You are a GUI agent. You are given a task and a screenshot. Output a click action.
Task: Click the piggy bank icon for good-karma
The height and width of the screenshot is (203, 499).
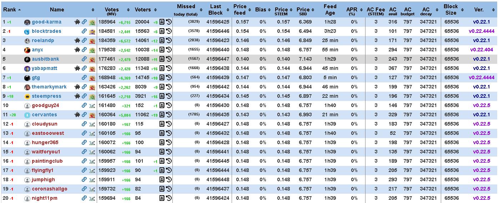pos(77,22)
